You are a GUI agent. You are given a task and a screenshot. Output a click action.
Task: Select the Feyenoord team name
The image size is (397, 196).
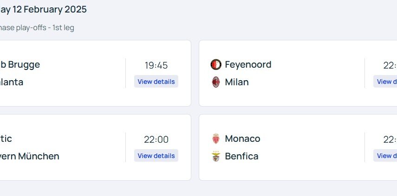(248, 64)
